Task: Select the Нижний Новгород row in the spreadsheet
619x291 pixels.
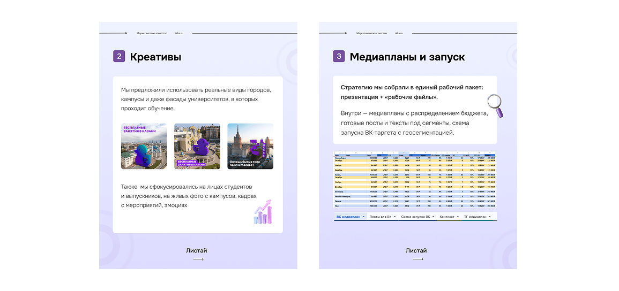Action: point(415,196)
